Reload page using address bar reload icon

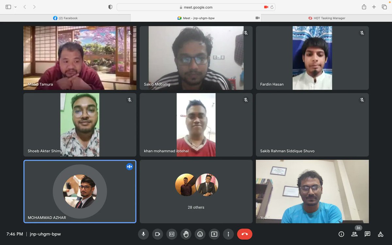272,7
